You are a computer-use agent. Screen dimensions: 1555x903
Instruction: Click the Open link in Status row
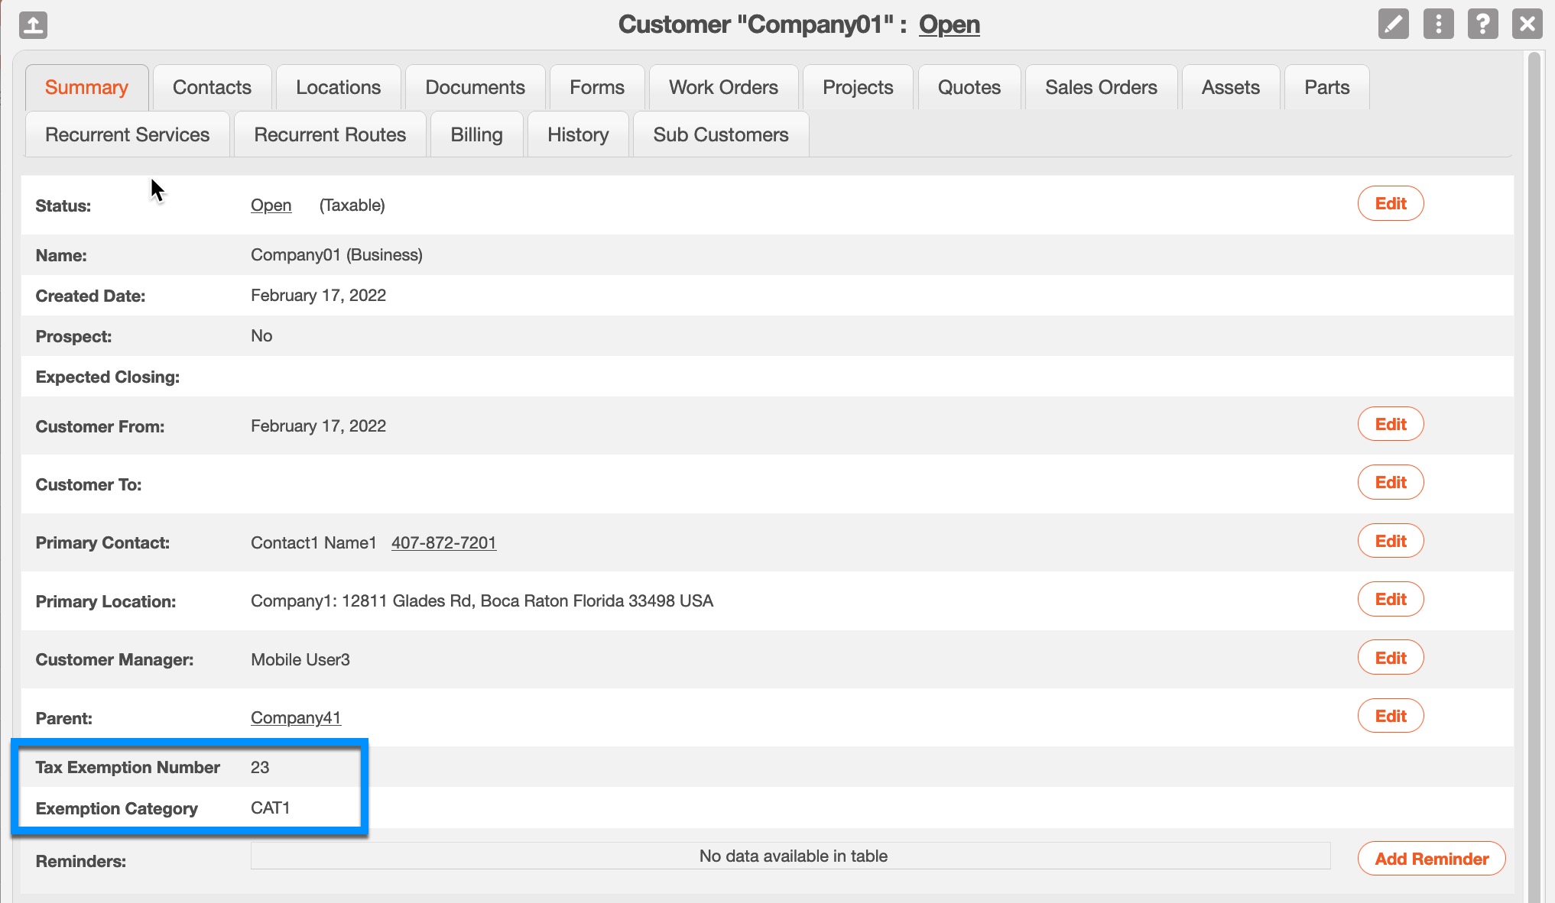[271, 205]
